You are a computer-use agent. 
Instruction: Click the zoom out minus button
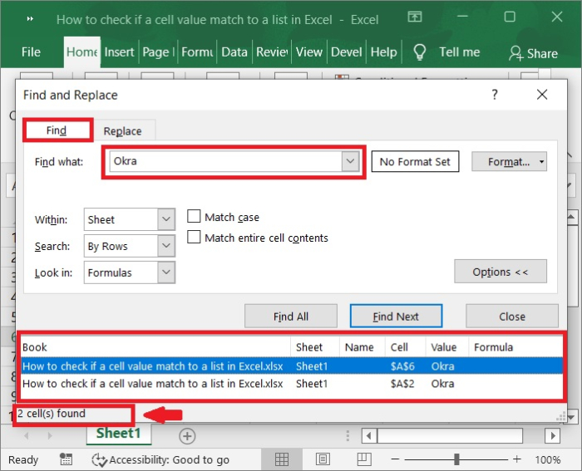point(395,459)
